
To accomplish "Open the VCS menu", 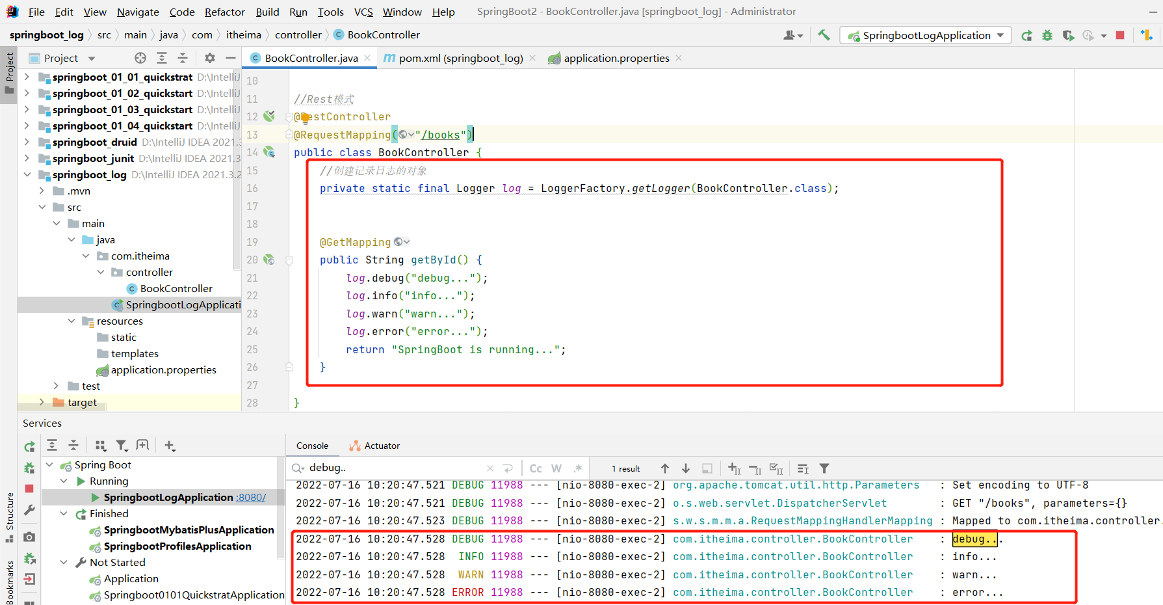I will [x=363, y=12].
